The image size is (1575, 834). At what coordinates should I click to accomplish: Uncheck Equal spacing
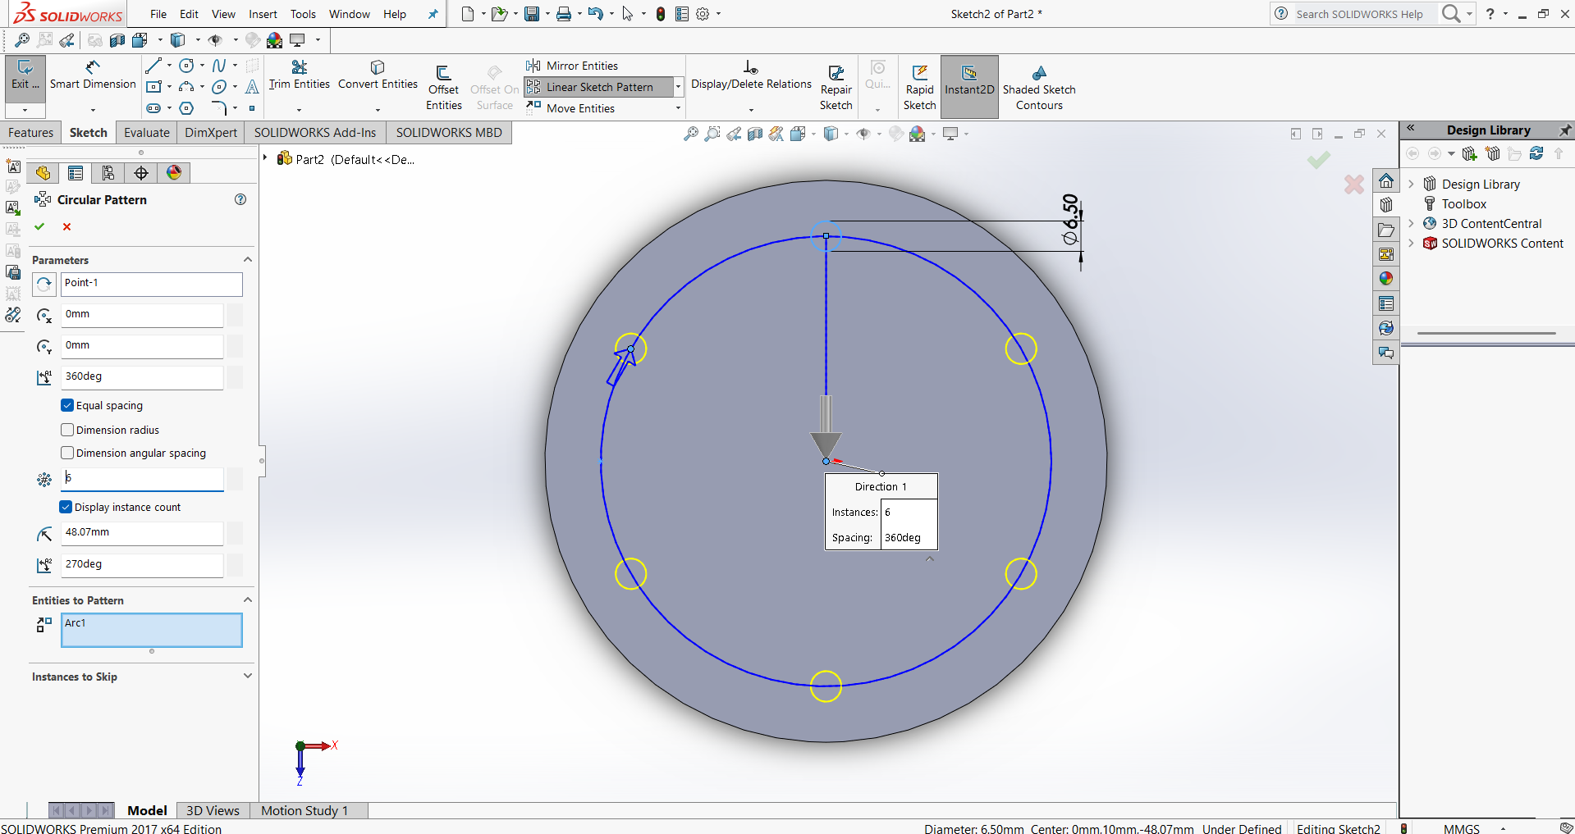pyautogui.click(x=67, y=405)
